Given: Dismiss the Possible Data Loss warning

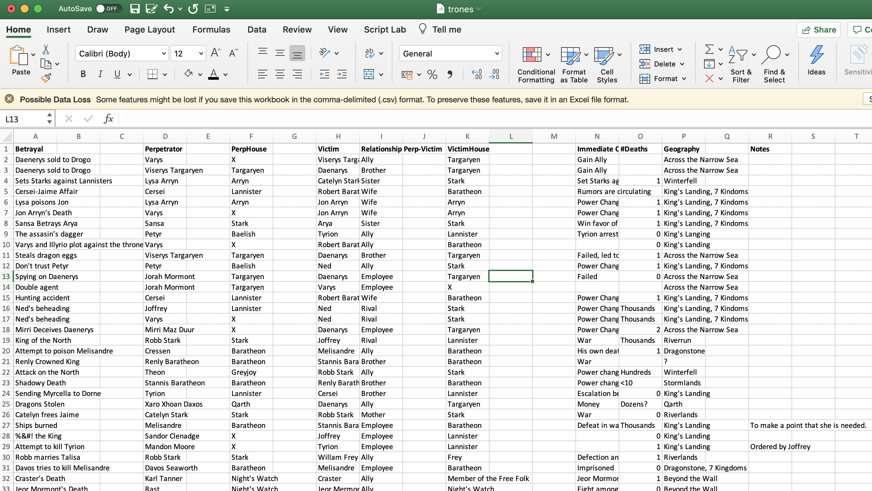Looking at the screenshot, I should pyautogui.click(x=9, y=99).
